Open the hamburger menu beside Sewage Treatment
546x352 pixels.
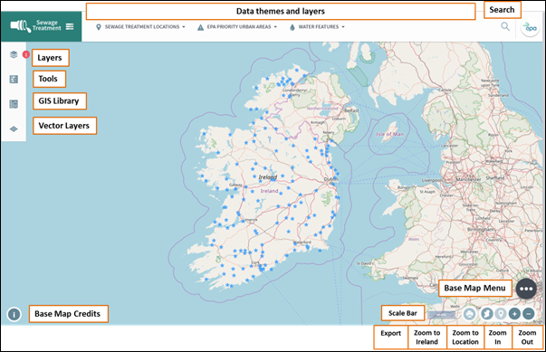tap(70, 26)
